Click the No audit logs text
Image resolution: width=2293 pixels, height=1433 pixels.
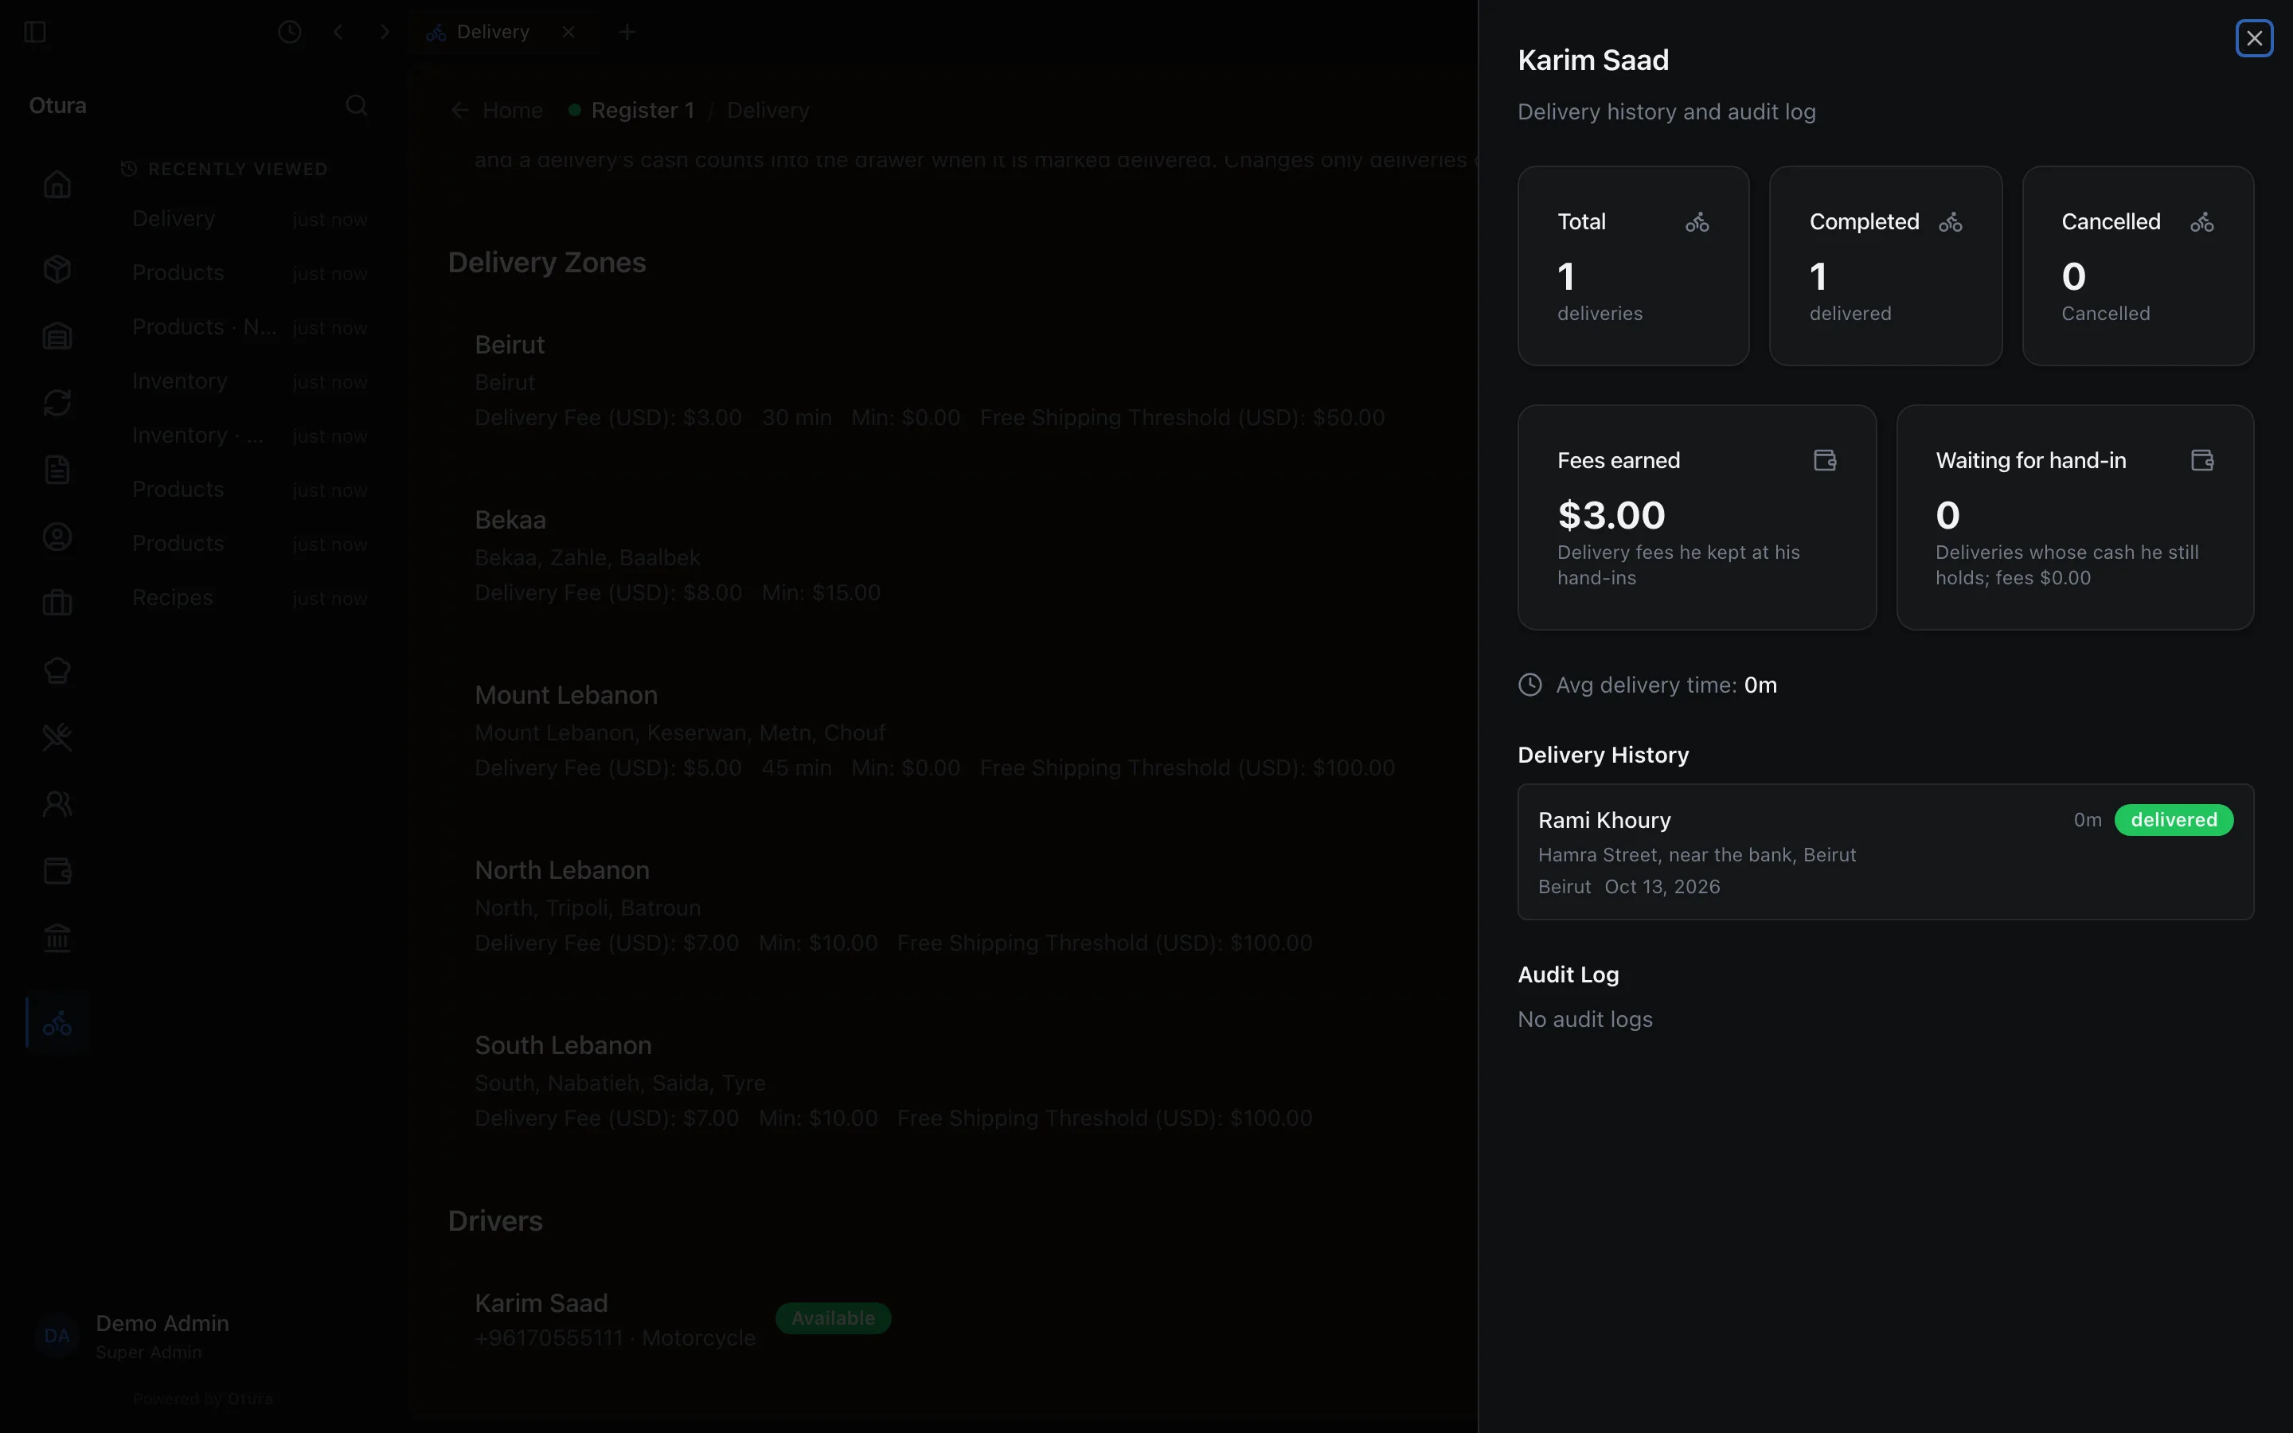(x=1584, y=1020)
